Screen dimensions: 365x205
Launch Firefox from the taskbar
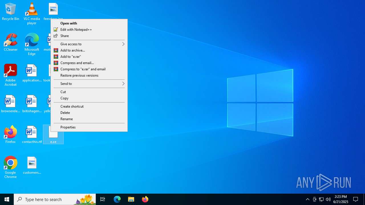click(145, 199)
